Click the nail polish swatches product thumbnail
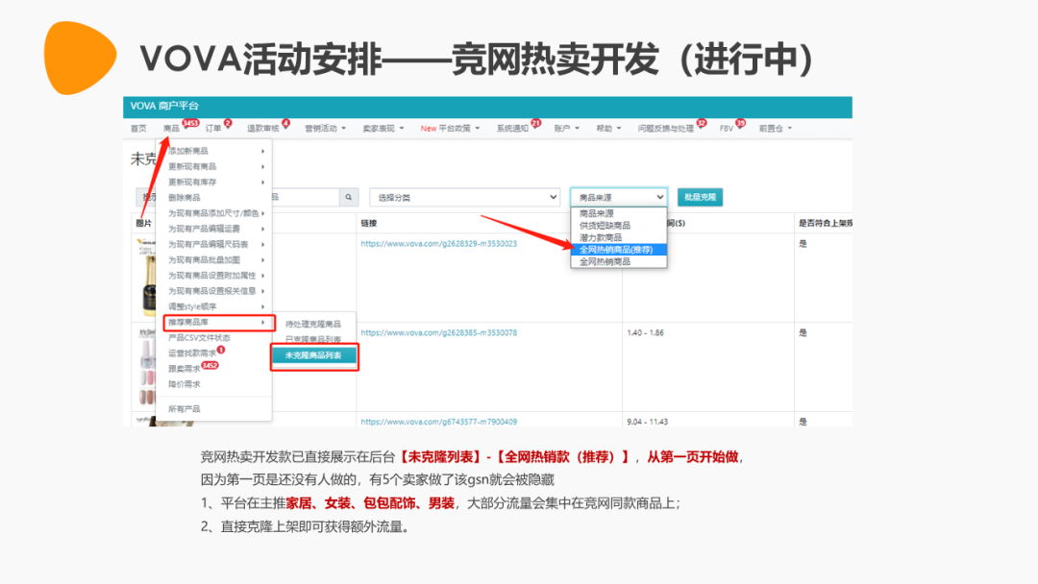Viewport: 1038px width, 584px height. tap(146, 366)
